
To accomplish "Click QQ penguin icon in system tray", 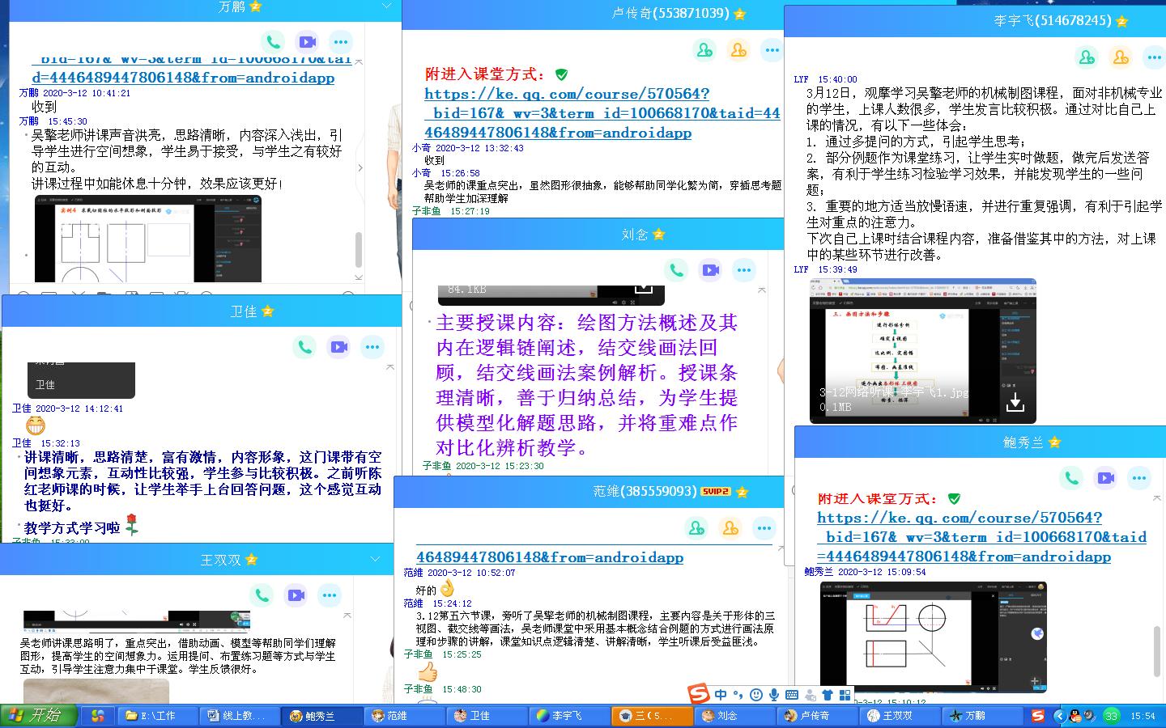I will (x=1075, y=716).
